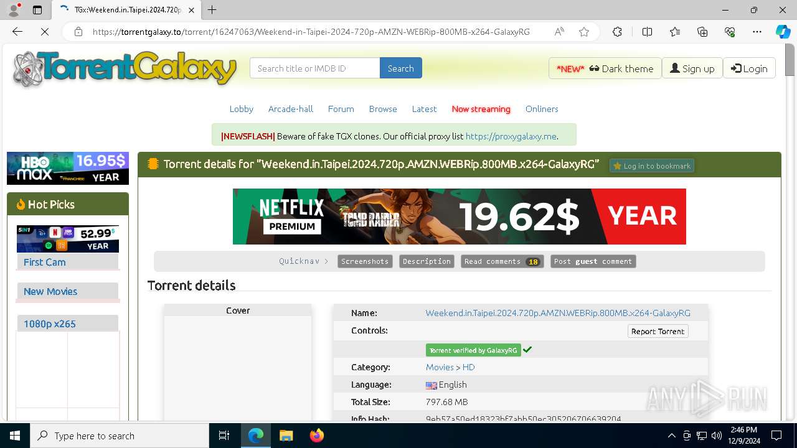797x448 pixels.
Task: Open a new browser tab
Action: [212, 10]
